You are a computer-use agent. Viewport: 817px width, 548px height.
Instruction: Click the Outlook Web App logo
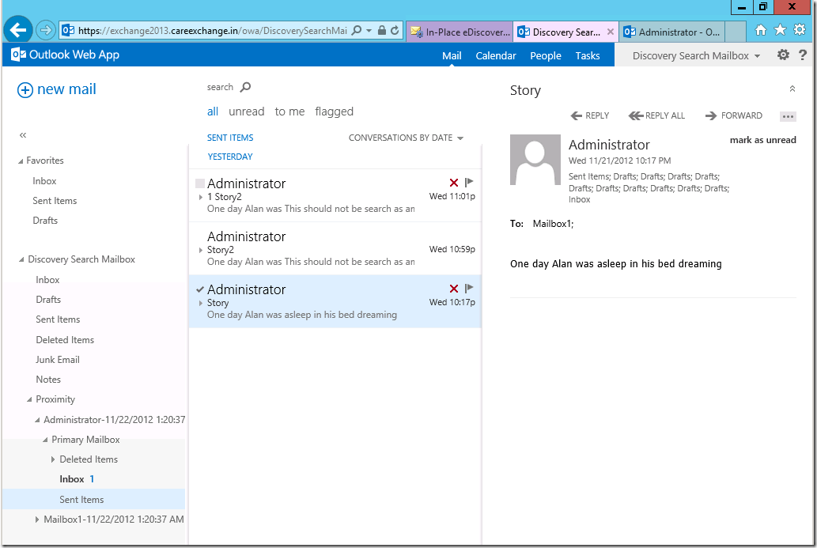(66, 55)
